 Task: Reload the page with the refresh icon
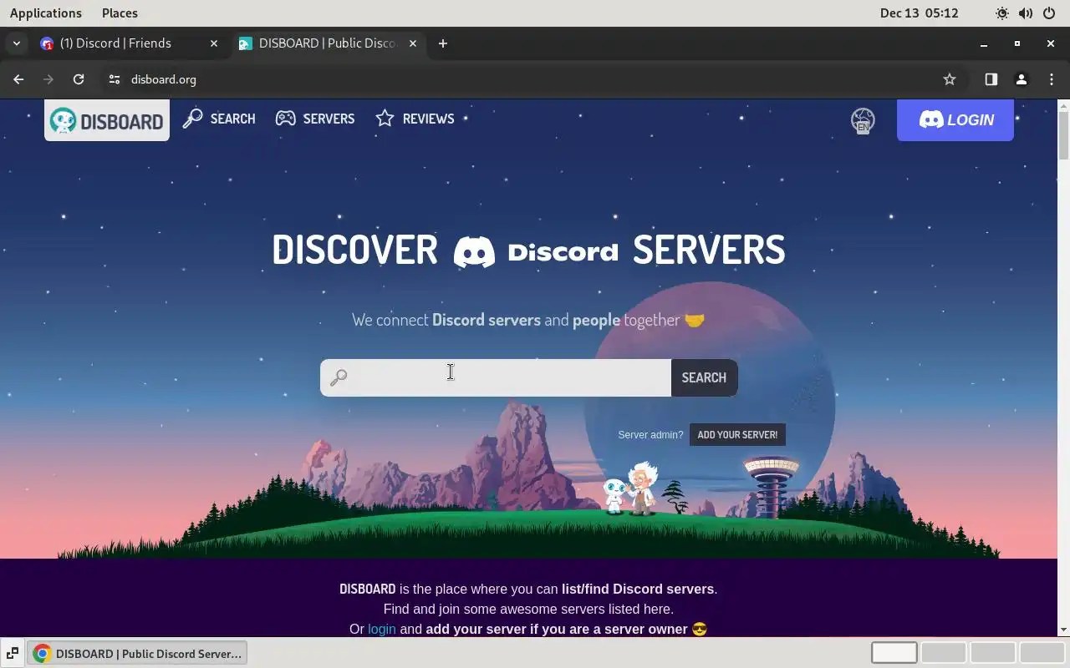(79, 79)
